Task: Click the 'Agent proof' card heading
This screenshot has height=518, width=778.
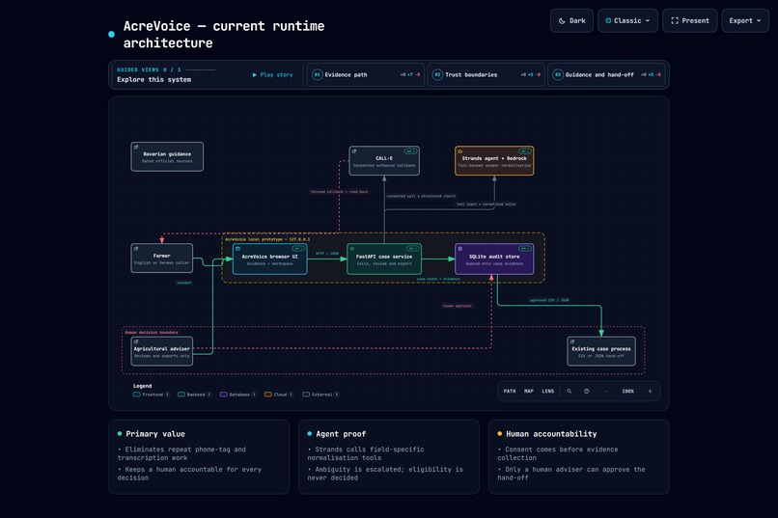Action: pyautogui.click(x=341, y=434)
